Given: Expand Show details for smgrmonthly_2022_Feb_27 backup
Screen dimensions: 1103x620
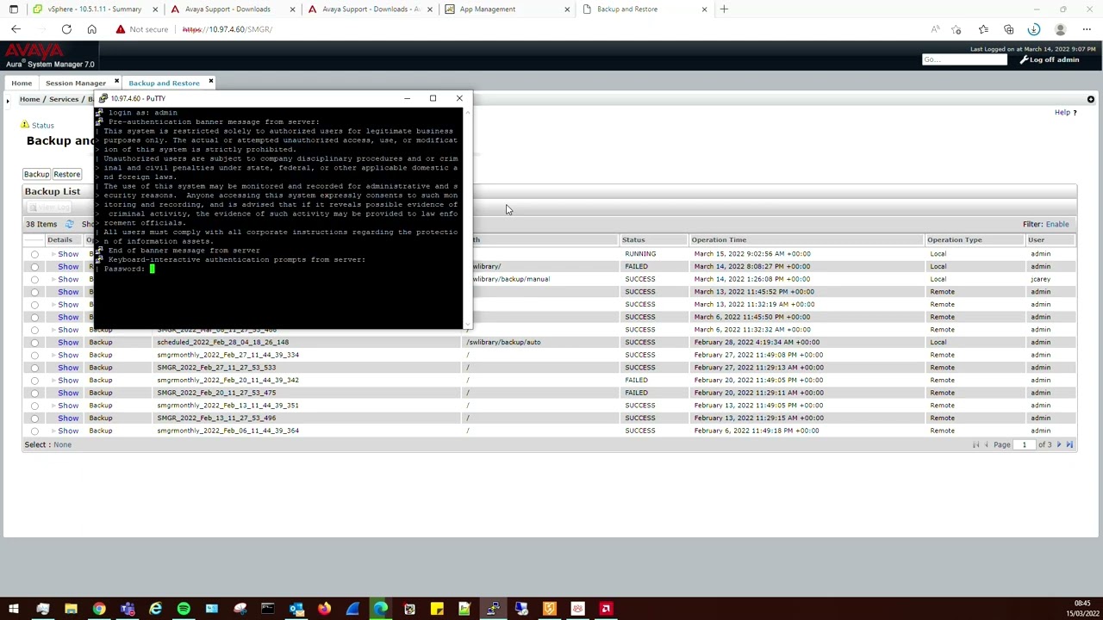Looking at the screenshot, I should point(67,355).
